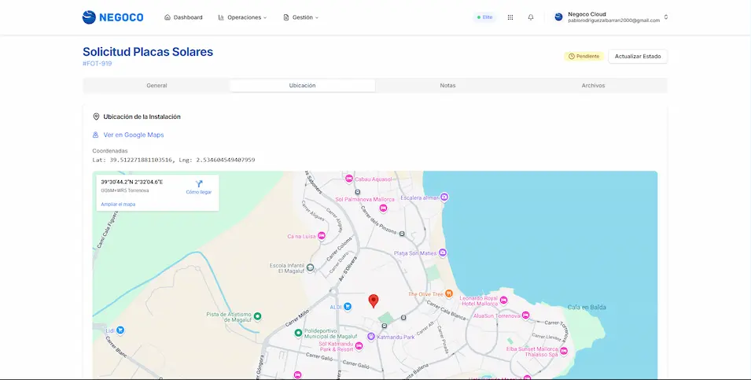Click the Ubicación de la Instalación pin icon
Viewport: 751px width, 380px height.
pos(96,116)
